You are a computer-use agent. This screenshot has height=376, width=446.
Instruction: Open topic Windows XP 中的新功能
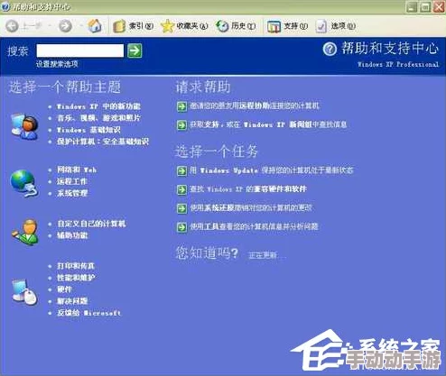[x=98, y=106]
